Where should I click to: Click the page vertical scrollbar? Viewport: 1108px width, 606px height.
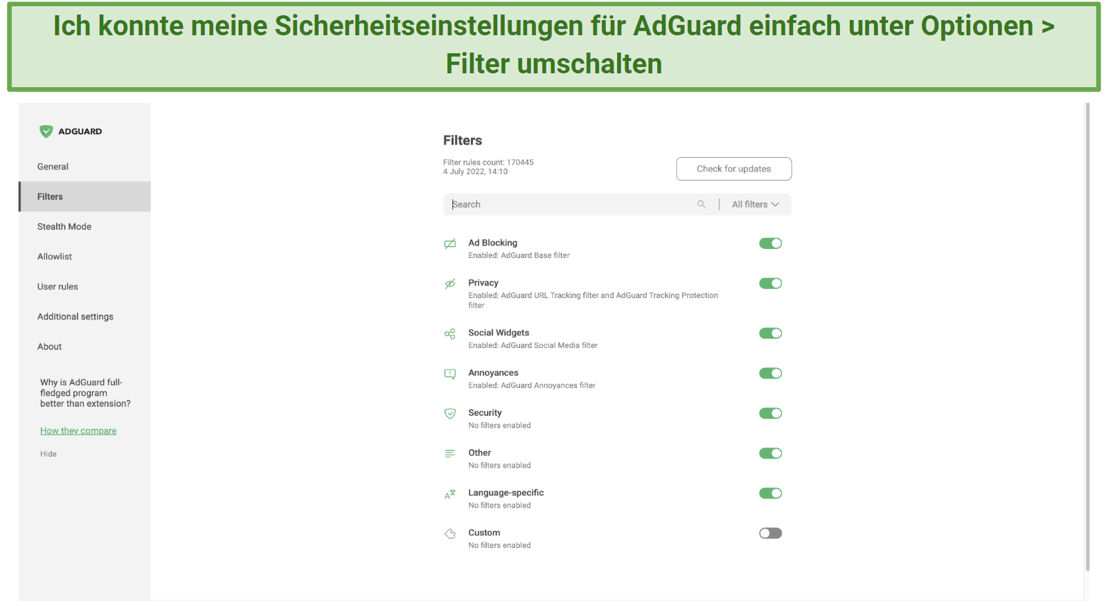click(x=1088, y=337)
